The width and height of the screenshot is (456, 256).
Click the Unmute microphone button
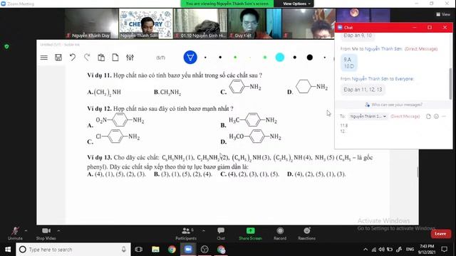pyautogui.click(x=15, y=234)
